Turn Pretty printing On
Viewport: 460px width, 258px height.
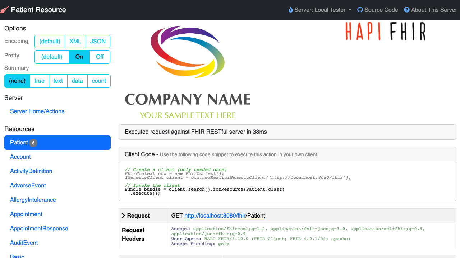tap(79, 57)
